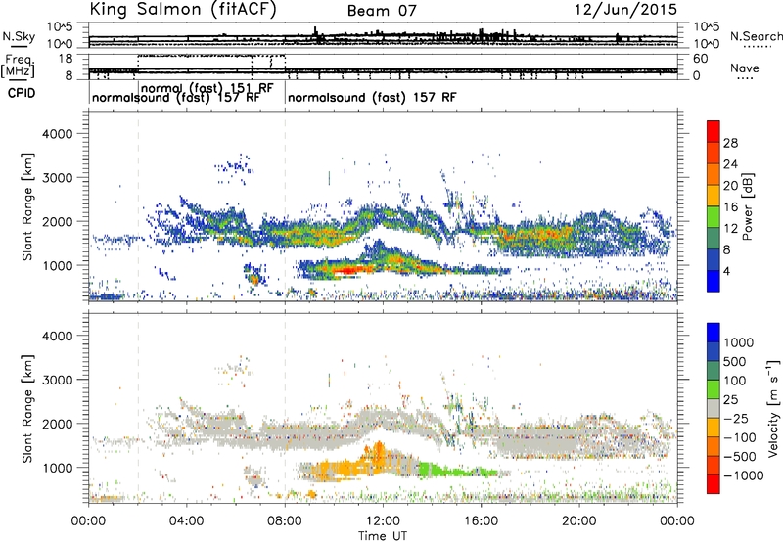Click the grey -25 to 25 Velocity swatch
783x542 pixels.
(x=714, y=409)
